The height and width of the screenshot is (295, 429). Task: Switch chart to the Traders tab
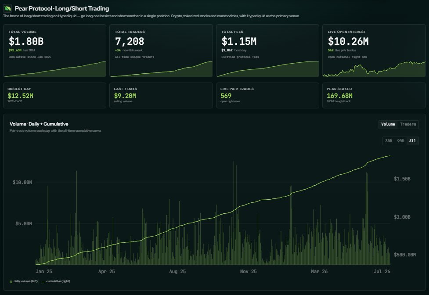point(407,124)
